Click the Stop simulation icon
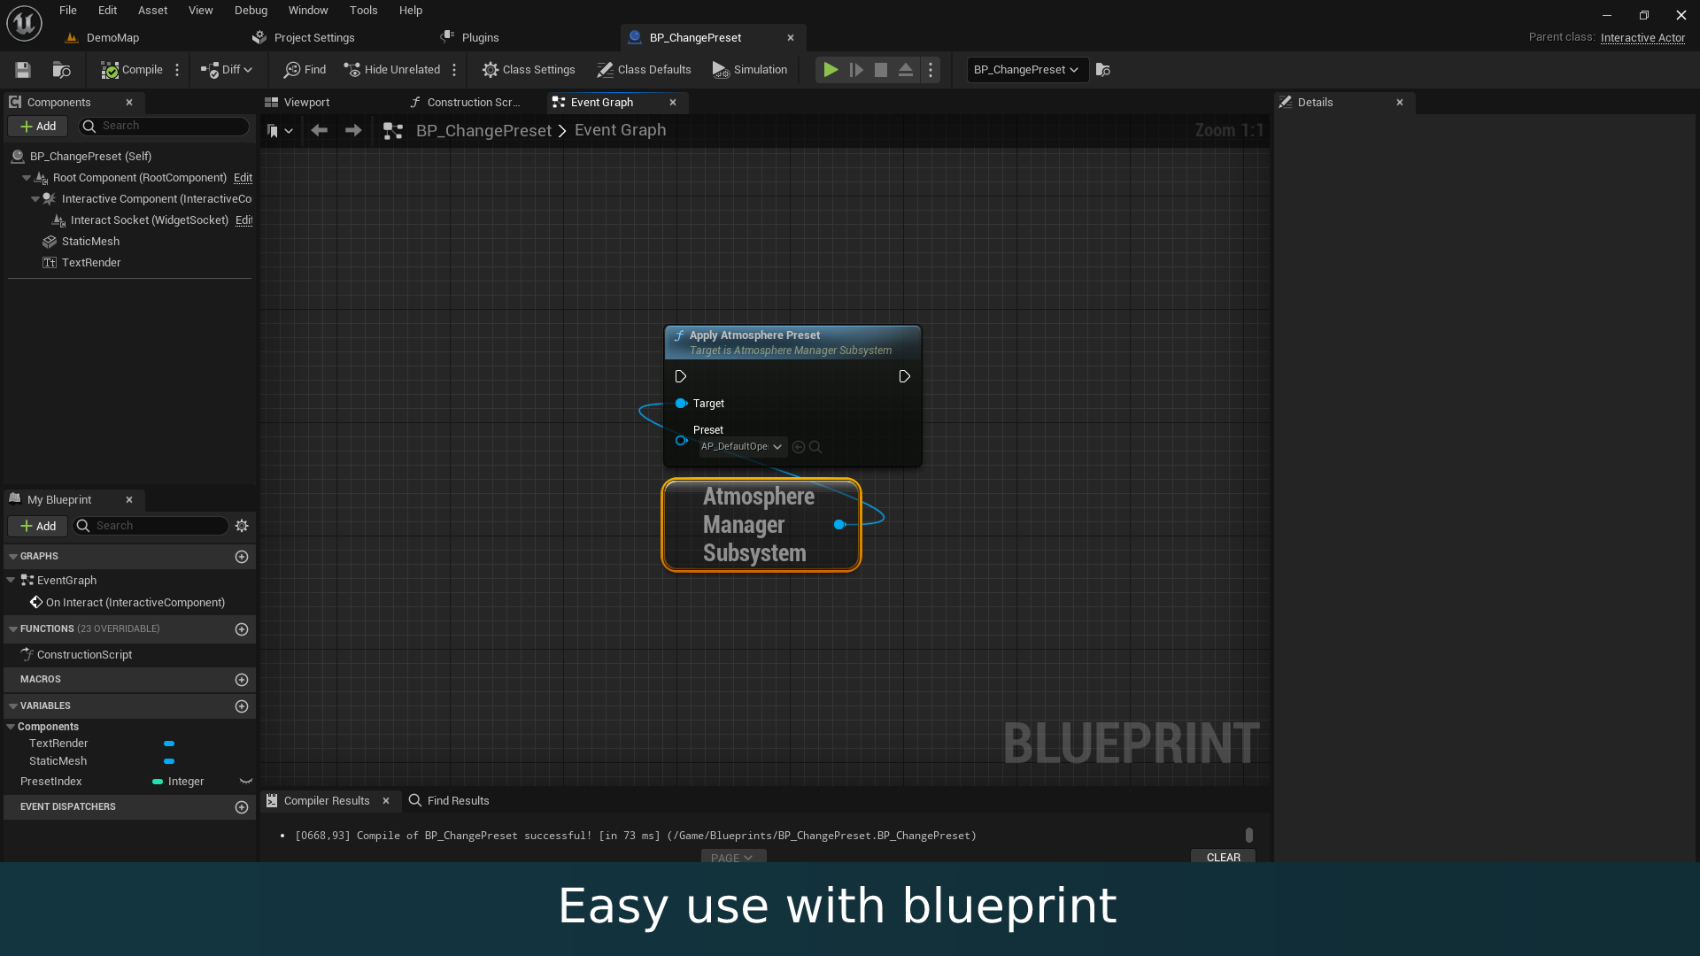 tap(880, 70)
